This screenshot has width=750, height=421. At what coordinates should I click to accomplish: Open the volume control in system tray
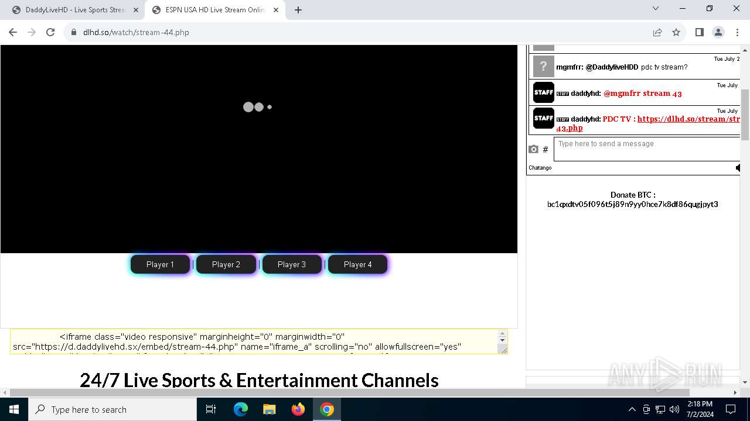pyautogui.click(x=674, y=409)
